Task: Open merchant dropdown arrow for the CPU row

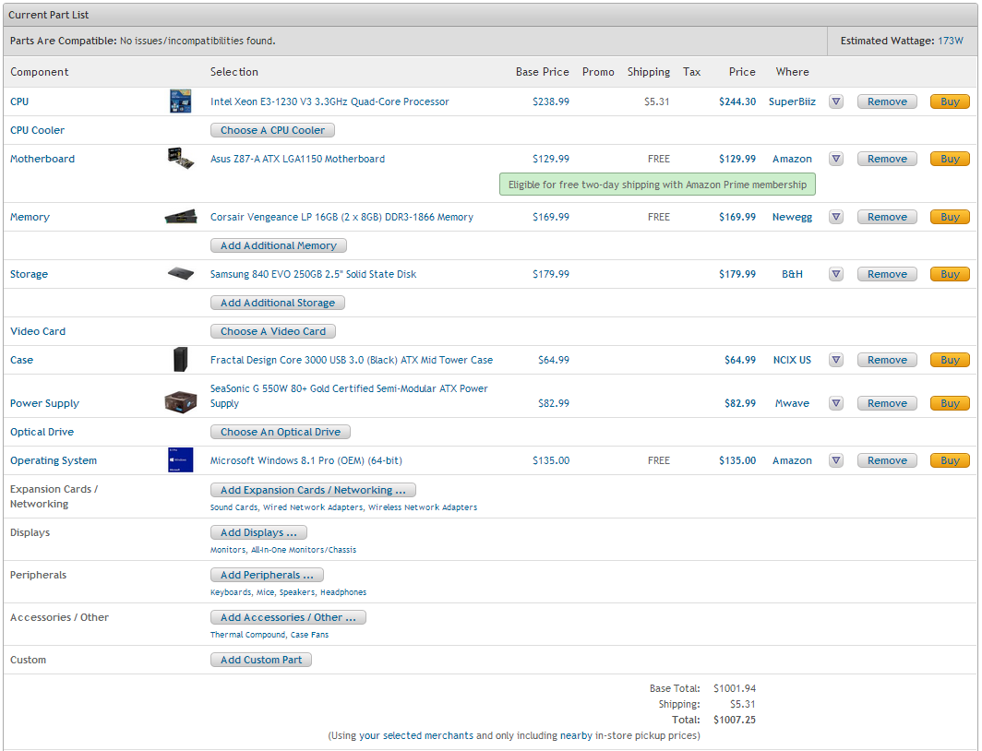Action: [x=836, y=101]
